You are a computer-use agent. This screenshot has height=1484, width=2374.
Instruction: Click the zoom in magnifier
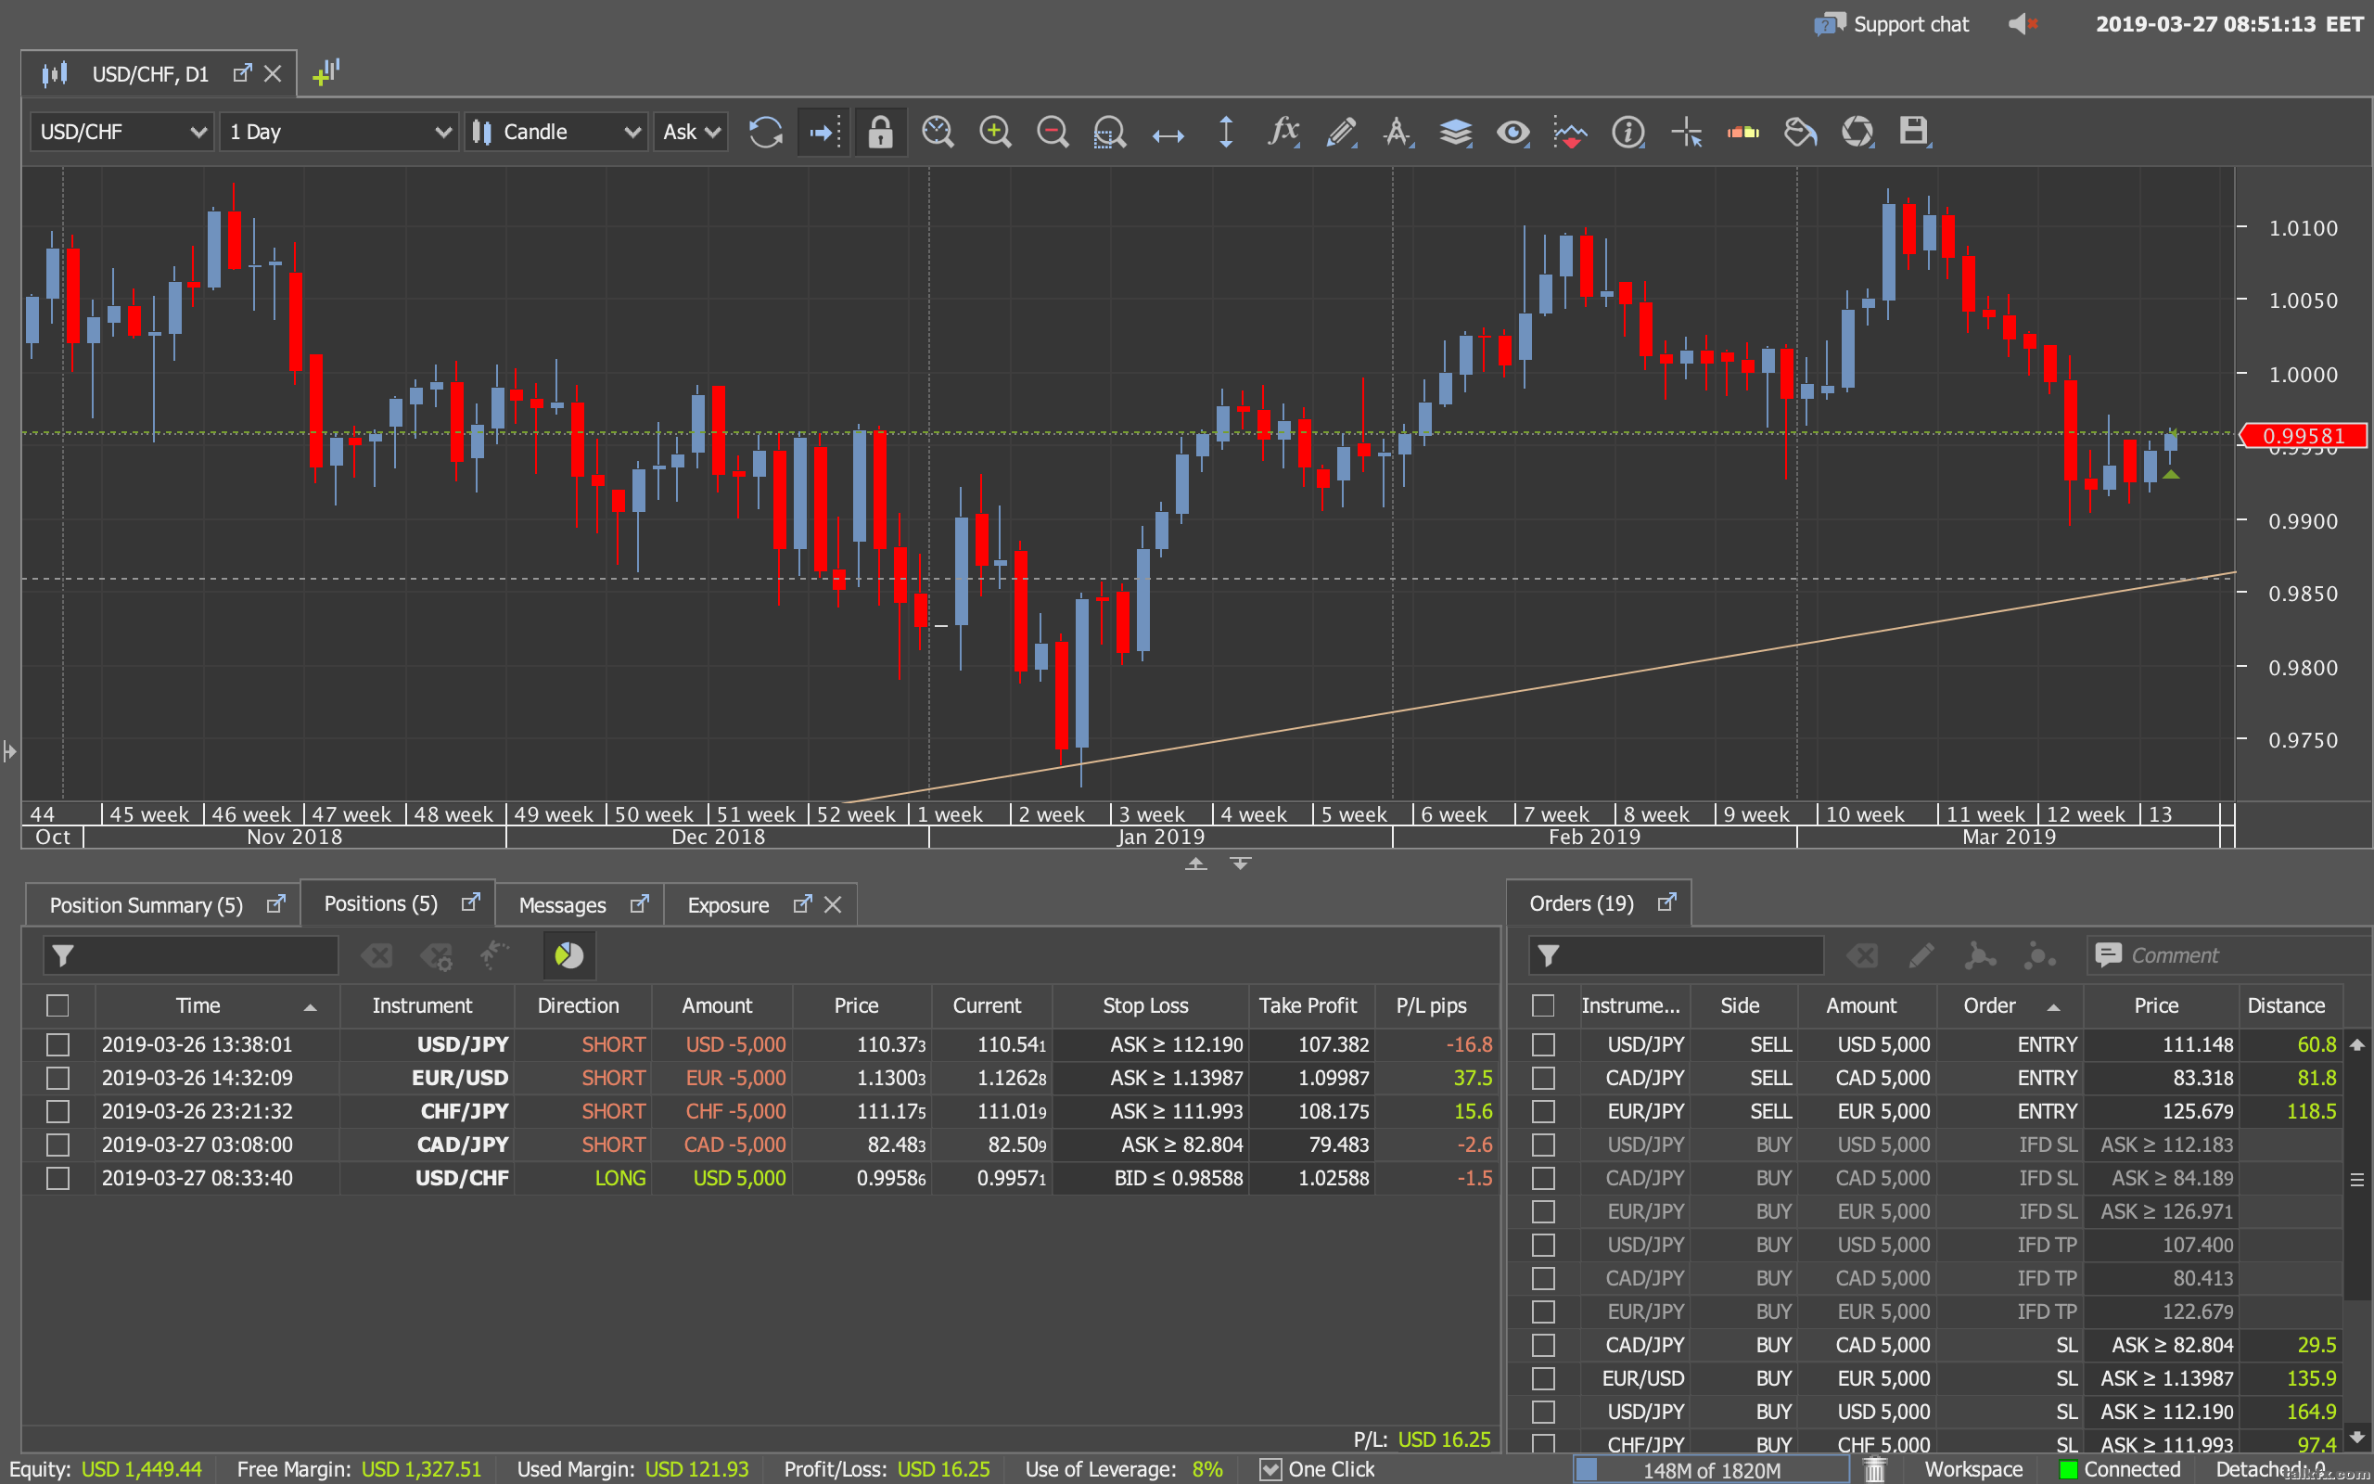(995, 132)
